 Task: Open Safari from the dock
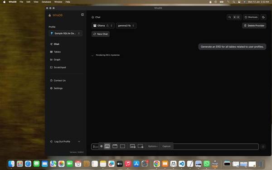click(28, 164)
